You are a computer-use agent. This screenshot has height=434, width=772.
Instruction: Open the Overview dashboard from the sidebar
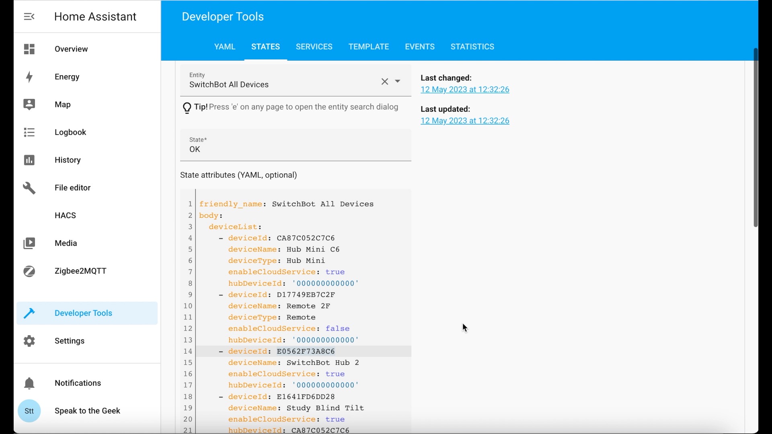71,49
